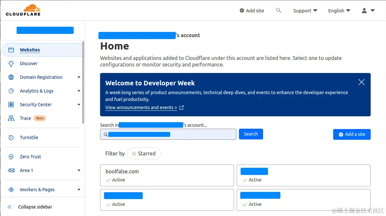Click the sidebar vertical scrollbar
The height and width of the screenshot is (216, 386).
(83, 82)
